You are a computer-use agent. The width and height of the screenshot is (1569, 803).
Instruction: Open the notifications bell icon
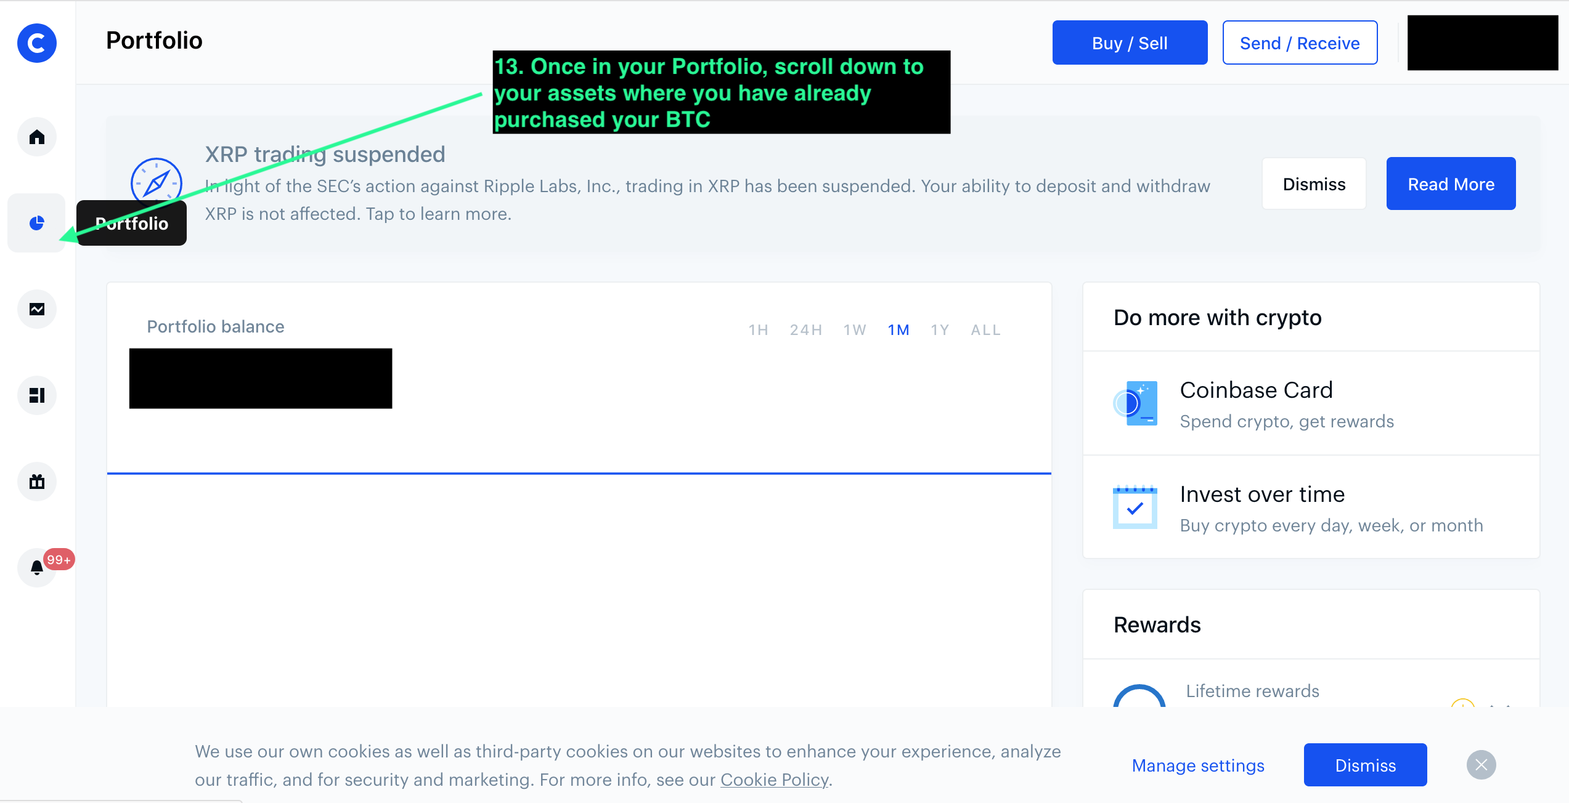point(37,568)
